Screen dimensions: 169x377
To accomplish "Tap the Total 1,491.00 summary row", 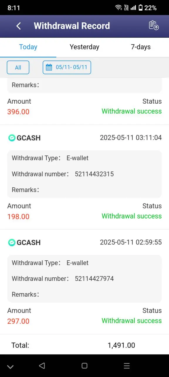I will pyautogui.click(x=84, y=345).
